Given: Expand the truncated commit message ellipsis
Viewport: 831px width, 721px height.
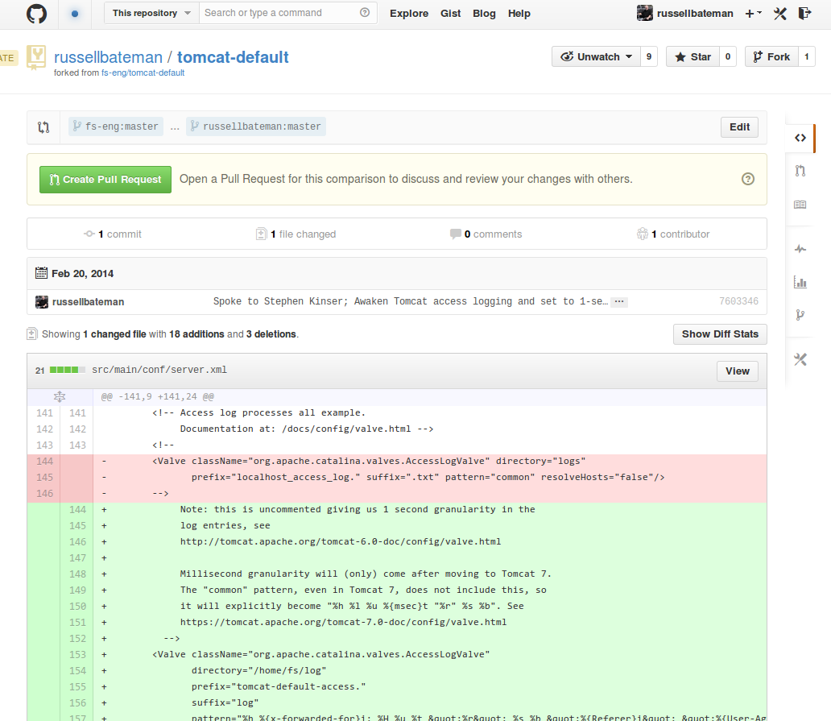Looking at the screenshot, I should coord(619,301).
